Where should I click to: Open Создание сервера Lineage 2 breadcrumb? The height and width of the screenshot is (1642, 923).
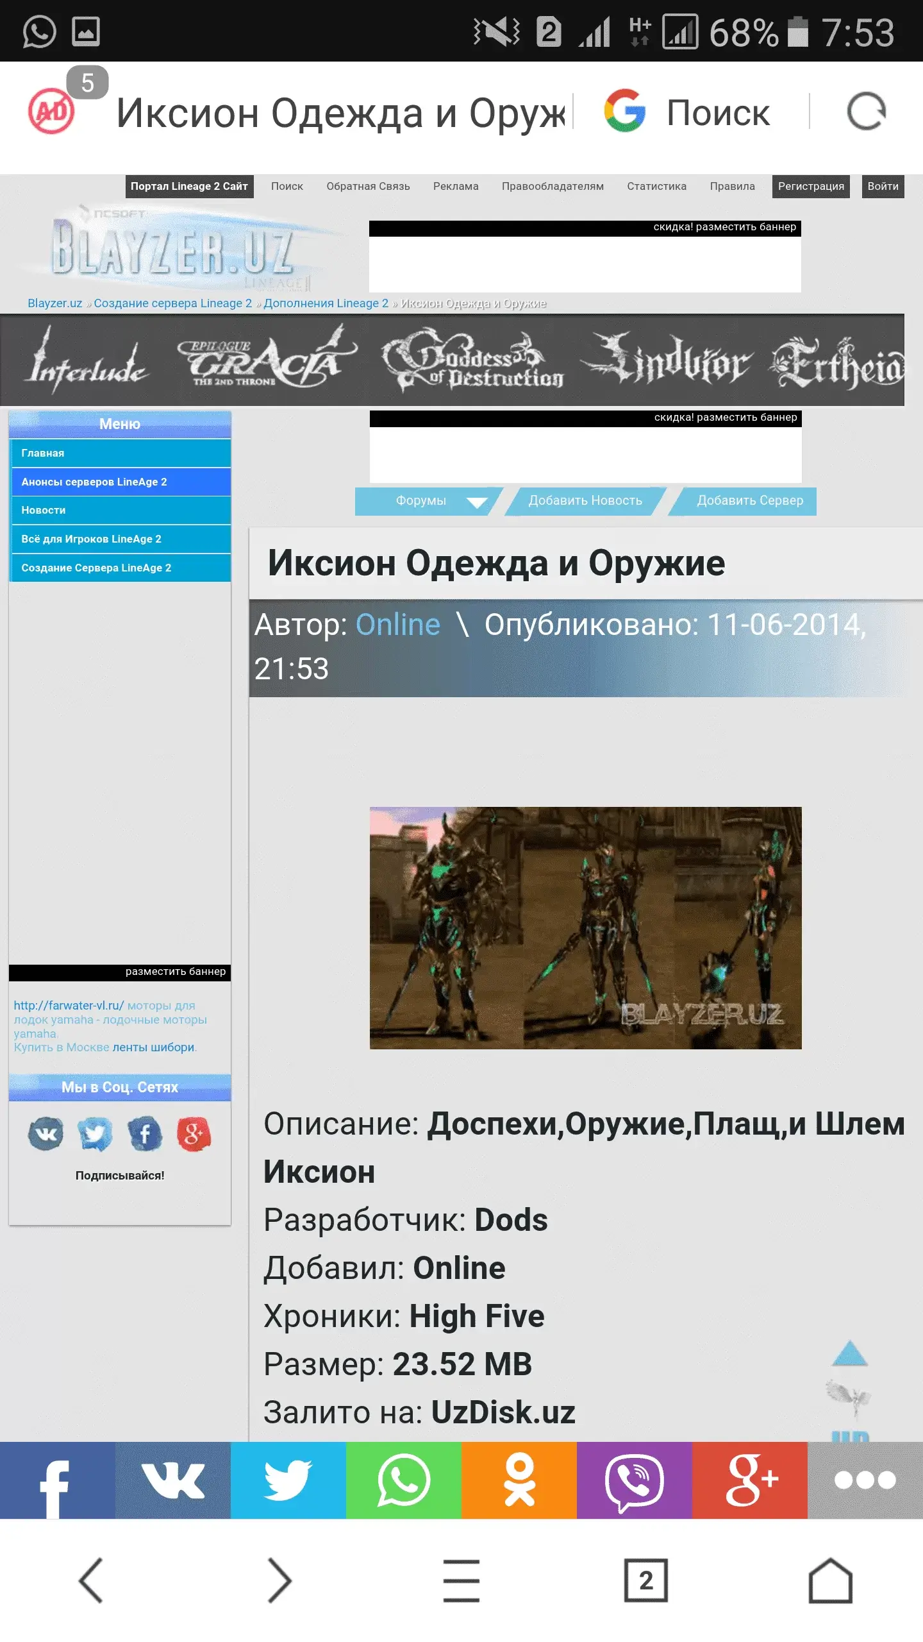pos(172,303)
